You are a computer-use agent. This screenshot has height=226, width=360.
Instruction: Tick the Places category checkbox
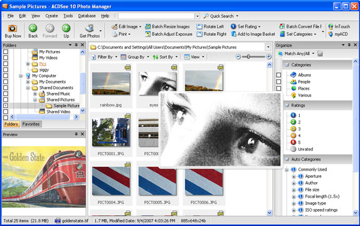tap(278, 89)
